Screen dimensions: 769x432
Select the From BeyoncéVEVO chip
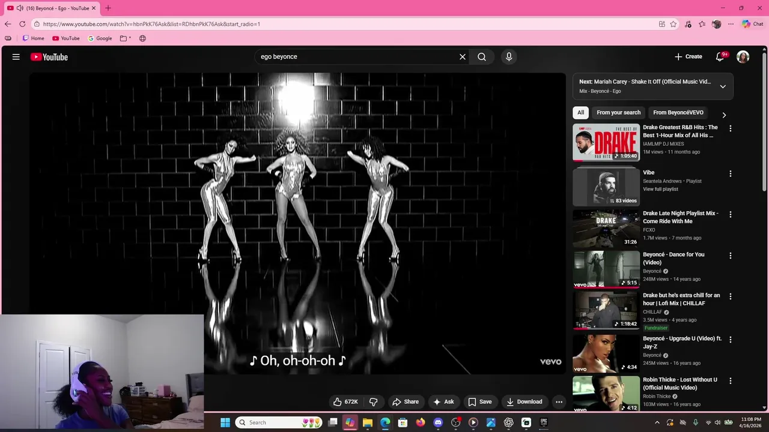[x=678, y=113]
